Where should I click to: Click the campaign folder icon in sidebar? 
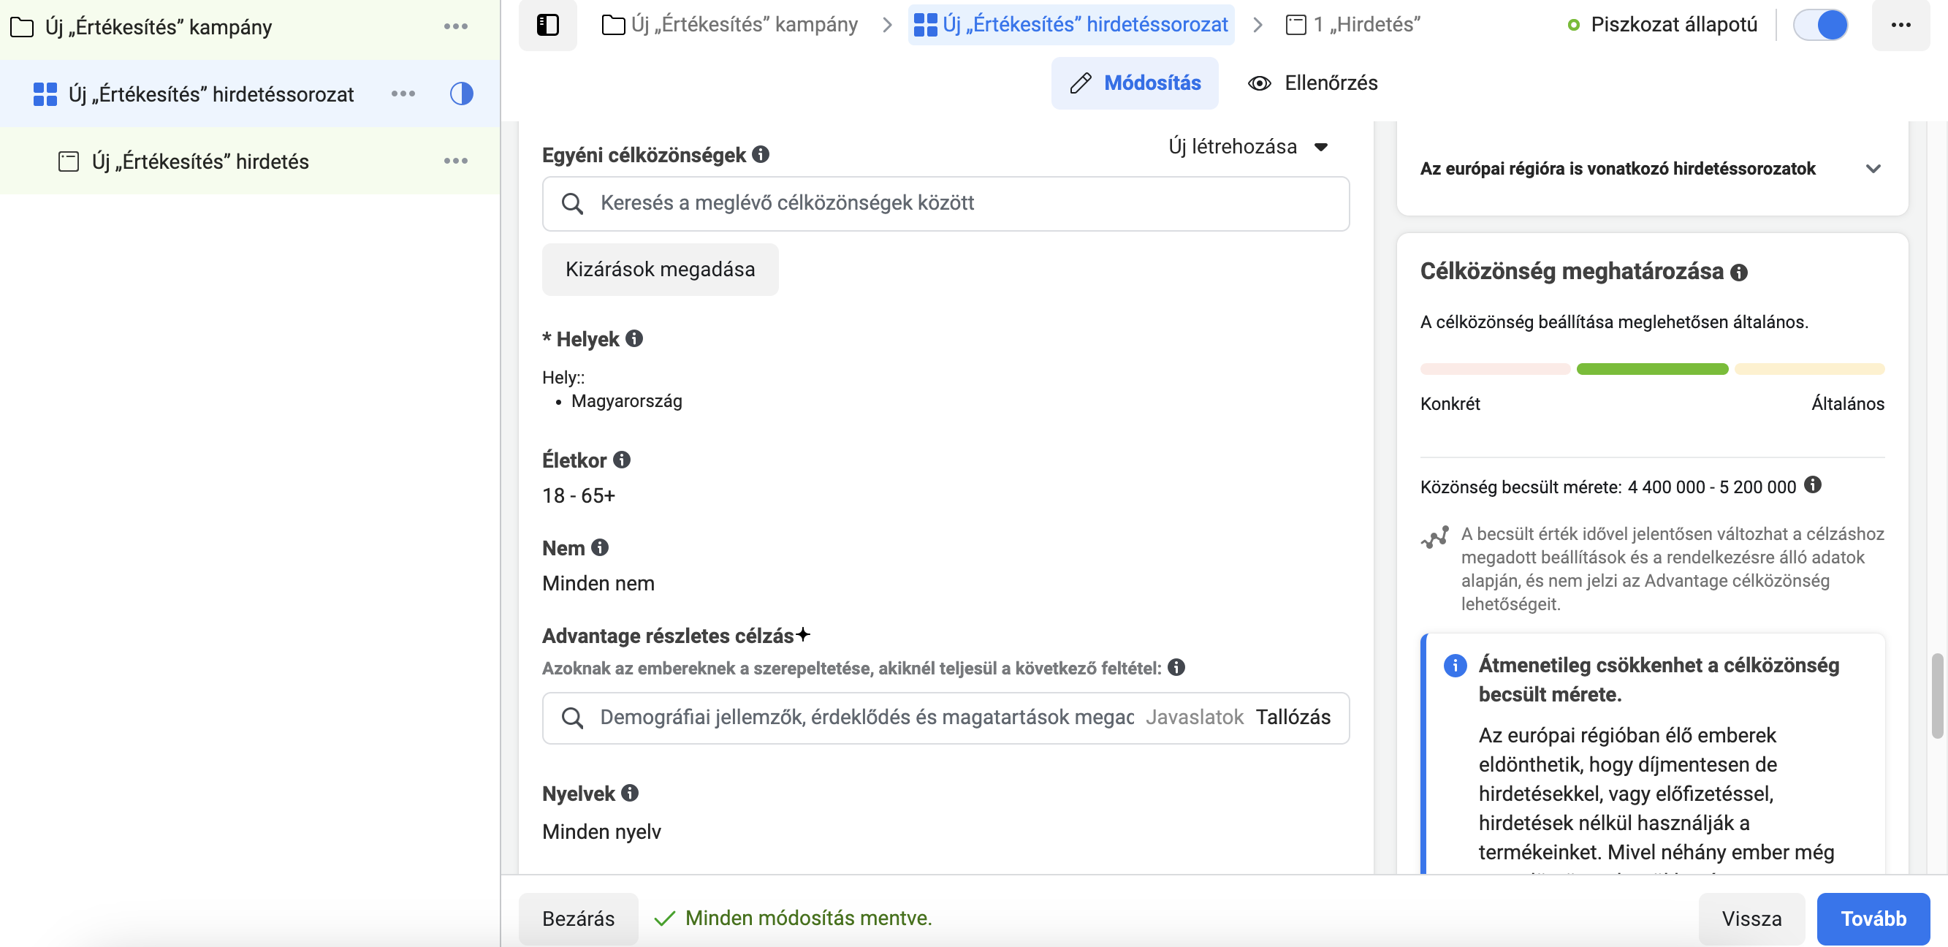(21, 27)
